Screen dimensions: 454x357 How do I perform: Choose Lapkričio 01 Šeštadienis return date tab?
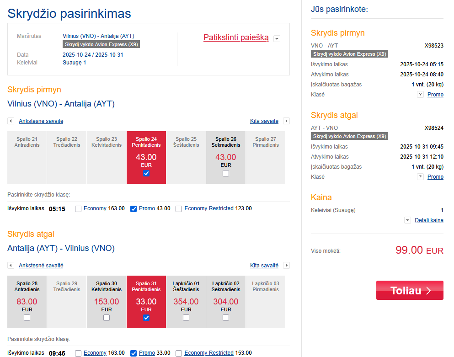click(x=186, y=302)
